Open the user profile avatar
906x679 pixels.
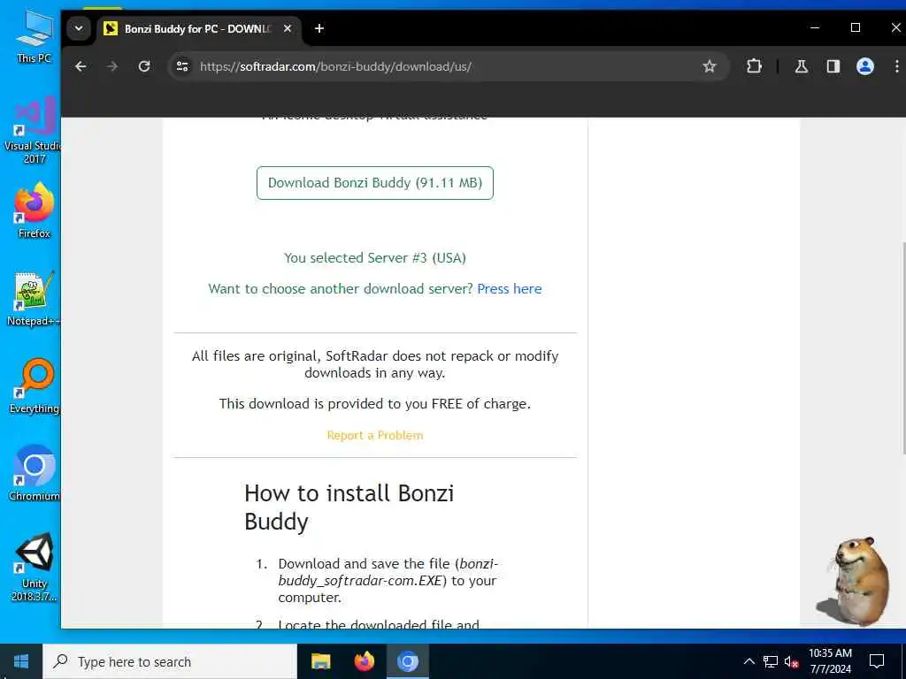click(865, 66)
